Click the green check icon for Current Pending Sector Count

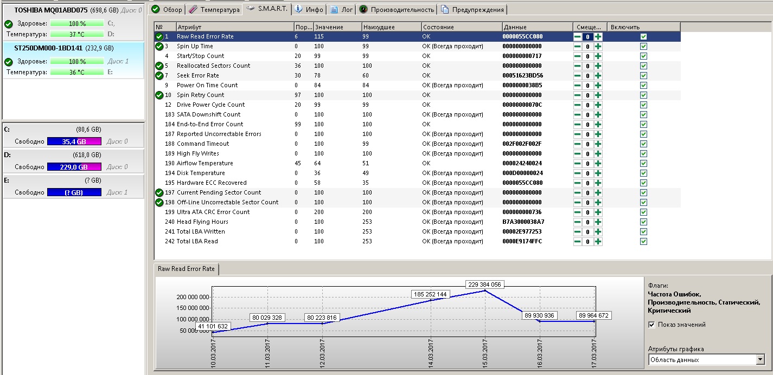pos(159,192)
